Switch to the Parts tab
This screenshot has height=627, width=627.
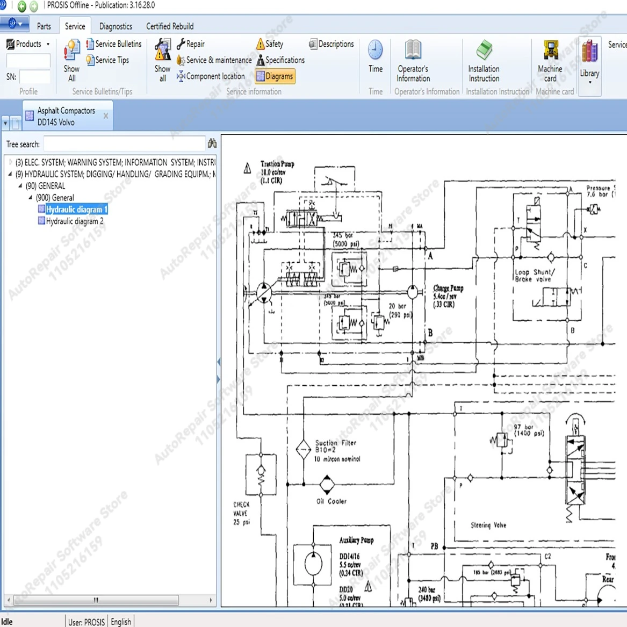point(44,26)
